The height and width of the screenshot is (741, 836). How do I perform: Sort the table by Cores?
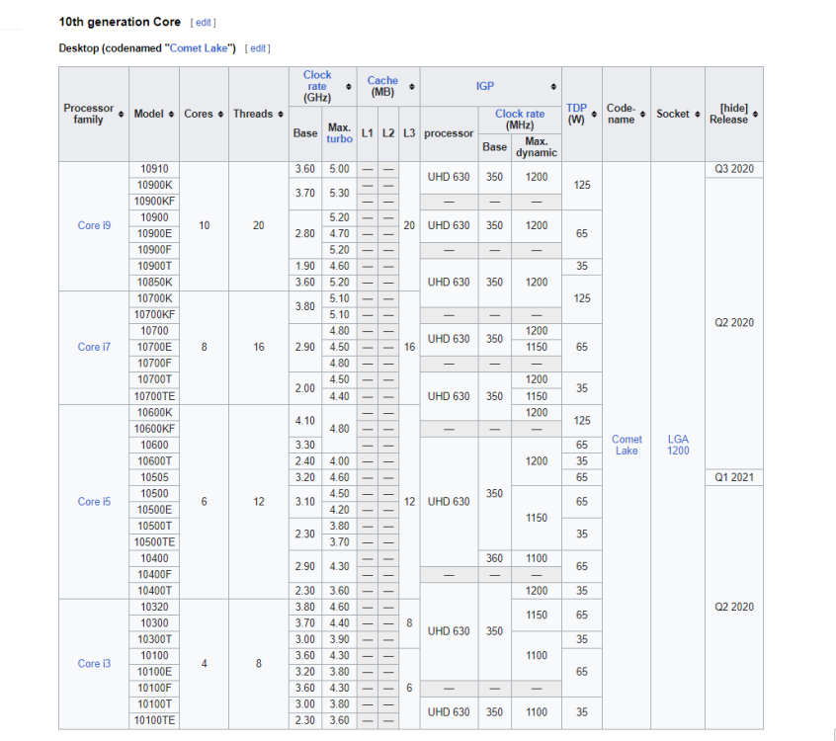pos(221,114)
